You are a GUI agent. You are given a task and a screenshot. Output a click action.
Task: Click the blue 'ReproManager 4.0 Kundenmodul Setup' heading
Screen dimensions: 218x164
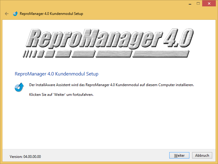[x=56, y=74]
